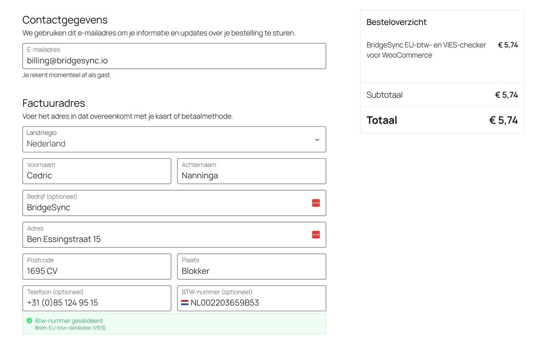Click the Postcode field showing 1695 CV

[x=97, y=271]
